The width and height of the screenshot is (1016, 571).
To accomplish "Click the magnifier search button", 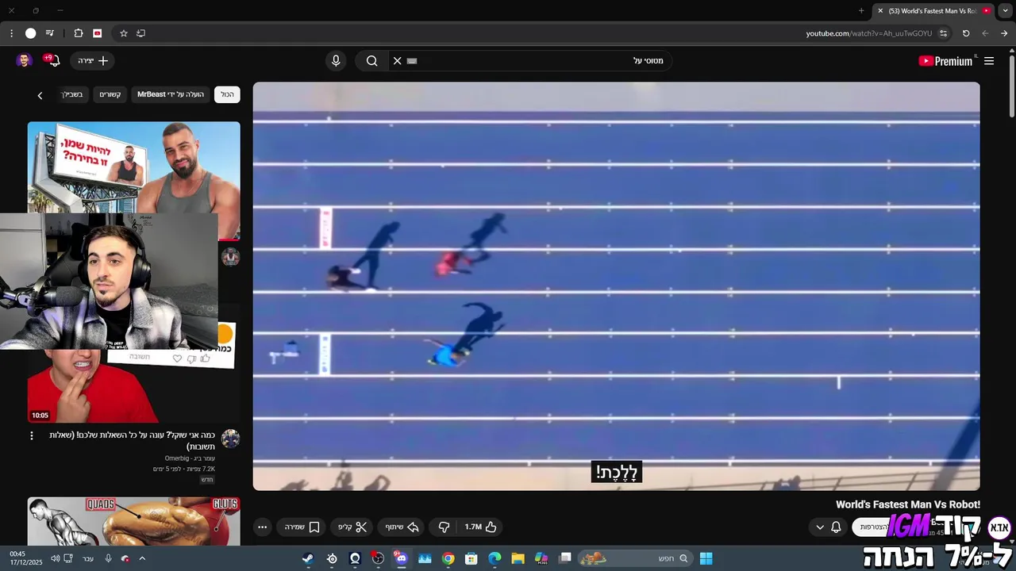I will (x=371, y=61).
